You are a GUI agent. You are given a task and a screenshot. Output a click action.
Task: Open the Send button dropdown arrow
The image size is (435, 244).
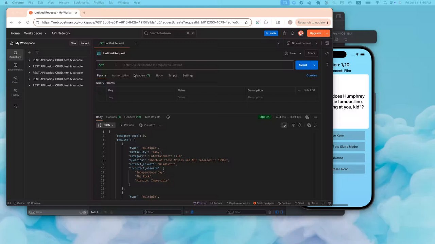point(314,65)
